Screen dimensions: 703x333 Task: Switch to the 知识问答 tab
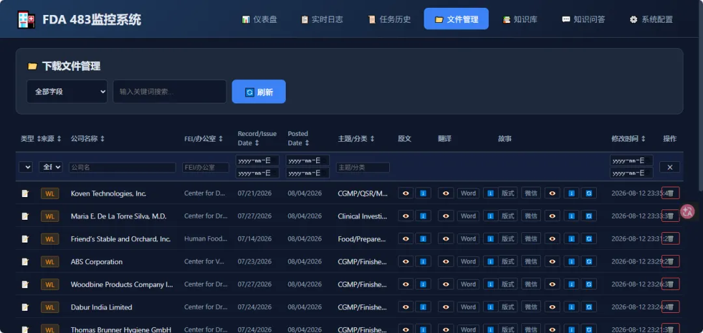pyautogui.click(x=583, y=20)
